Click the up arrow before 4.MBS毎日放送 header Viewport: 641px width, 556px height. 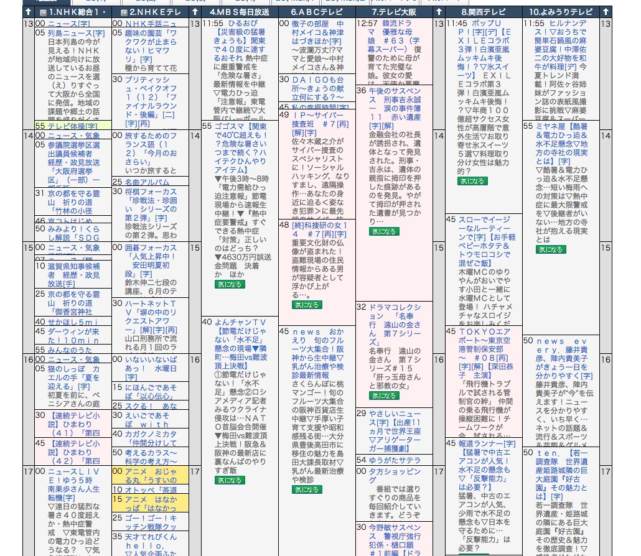pos(195,12)
